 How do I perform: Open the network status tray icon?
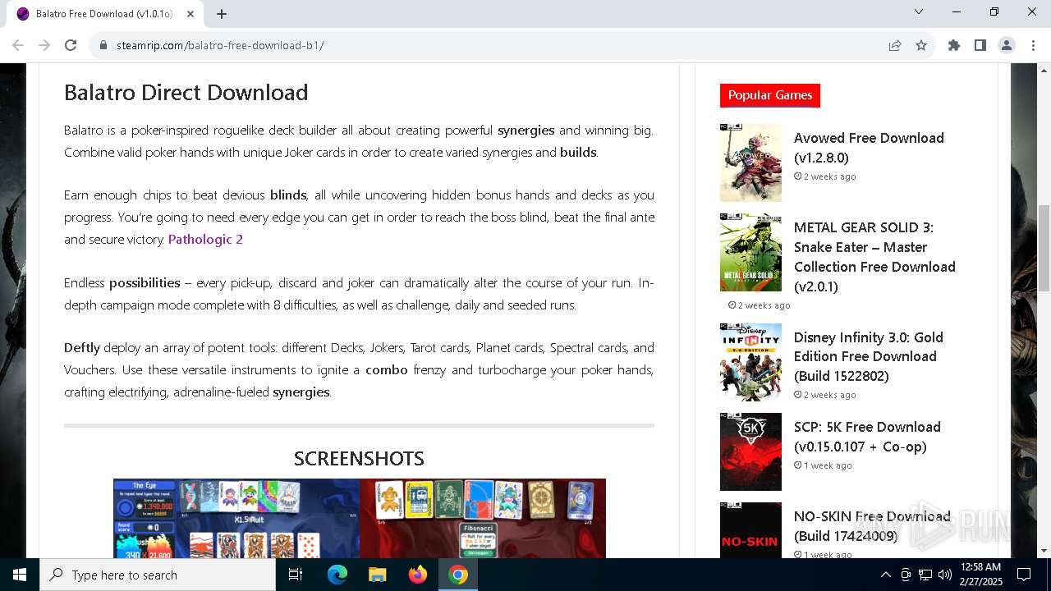click(x=925, y=575)
